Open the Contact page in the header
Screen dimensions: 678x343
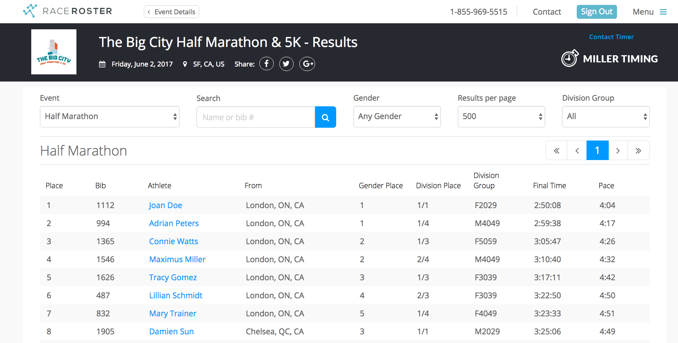coord(547,12)
